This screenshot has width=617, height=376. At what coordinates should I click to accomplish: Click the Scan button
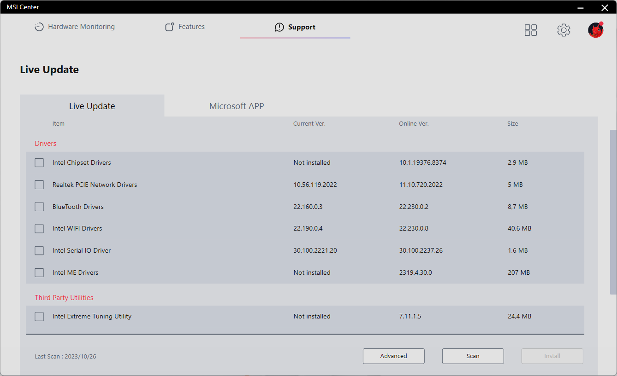(x=473, y=356)
